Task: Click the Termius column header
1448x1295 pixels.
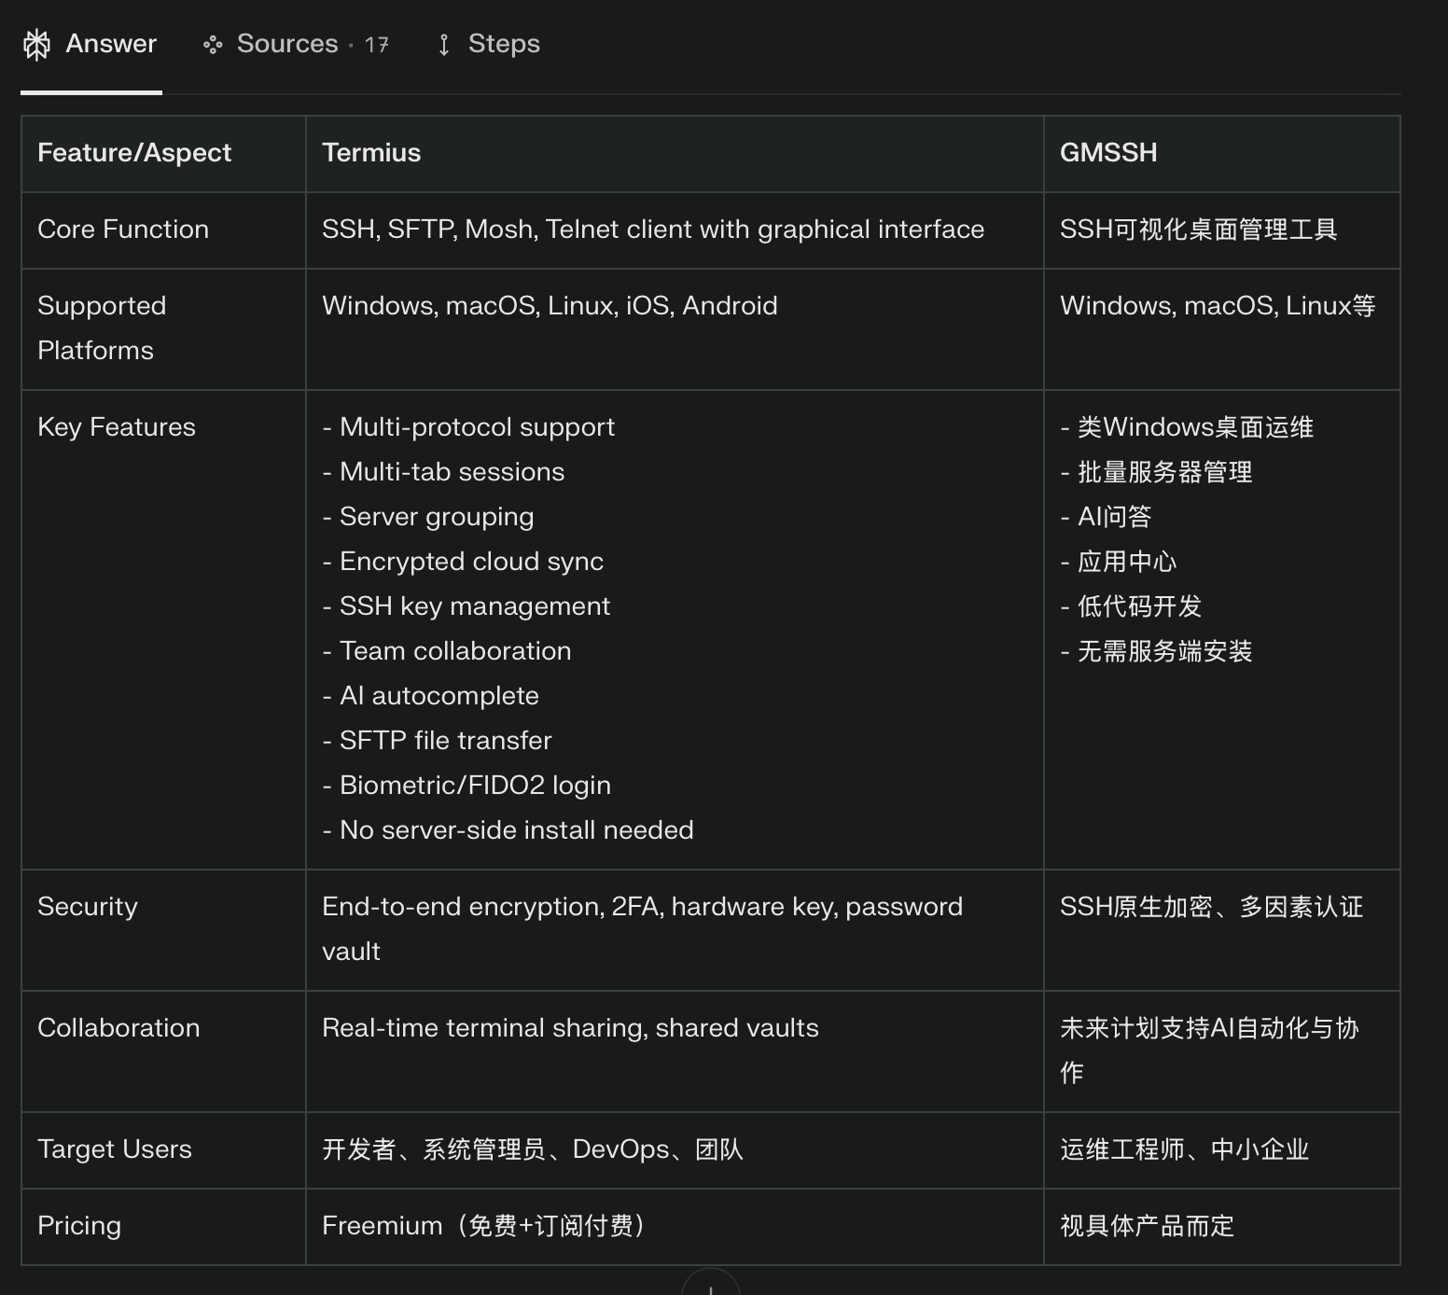Action: (x=371, y=153)
